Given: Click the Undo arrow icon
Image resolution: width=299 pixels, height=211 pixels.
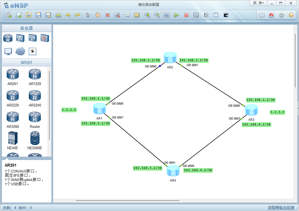Looking at the screenshot, I should pos(68,15).
